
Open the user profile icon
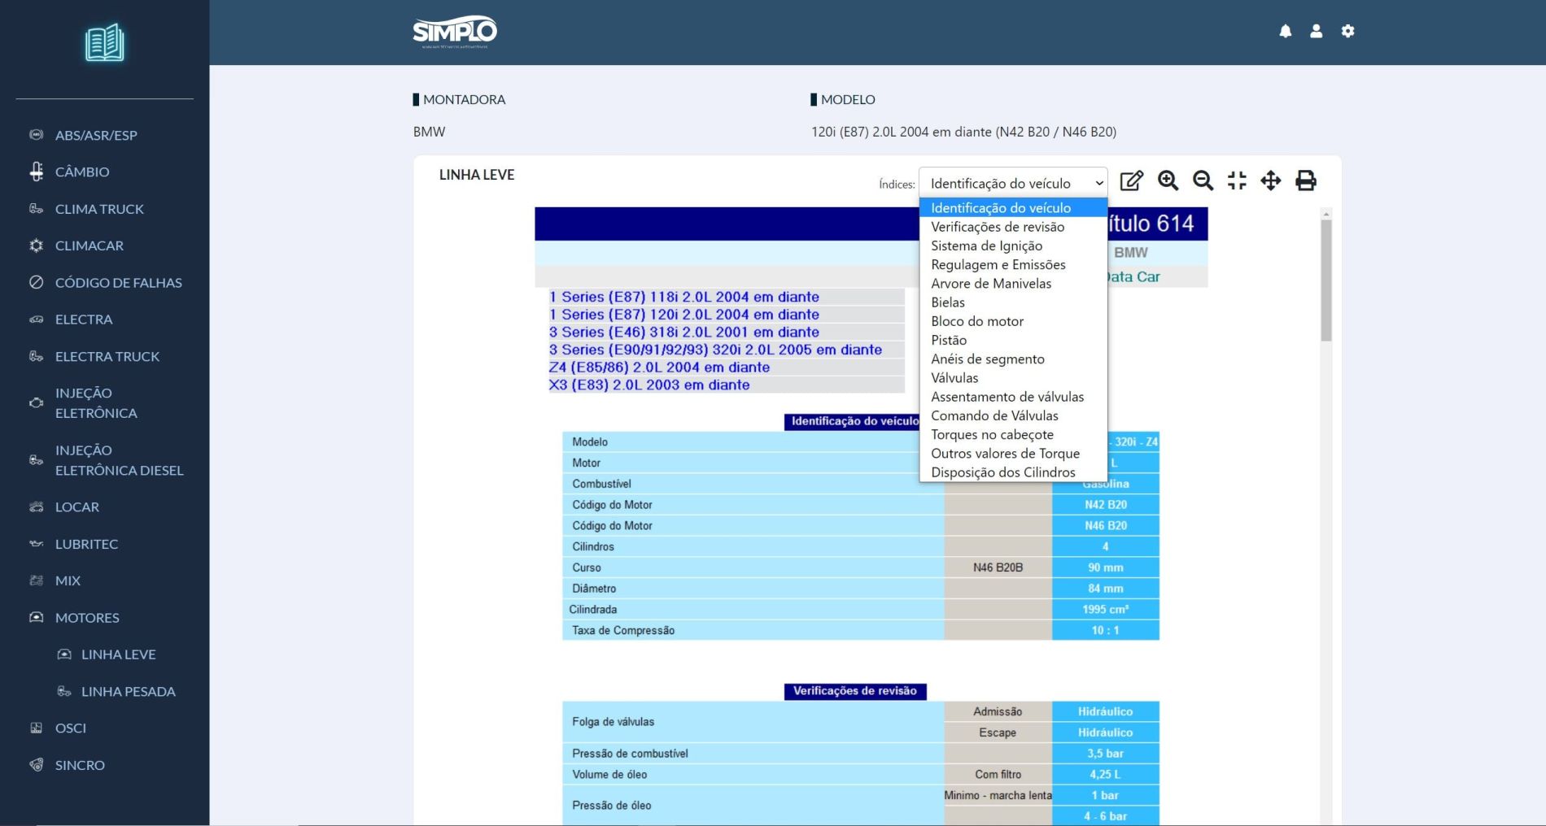pyautogui.click(x=1316, y=31)
